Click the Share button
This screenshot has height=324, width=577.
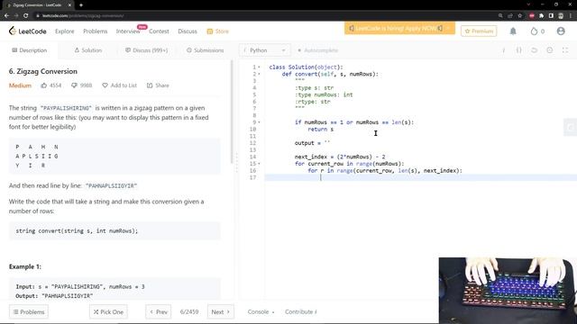pos(158,85)
